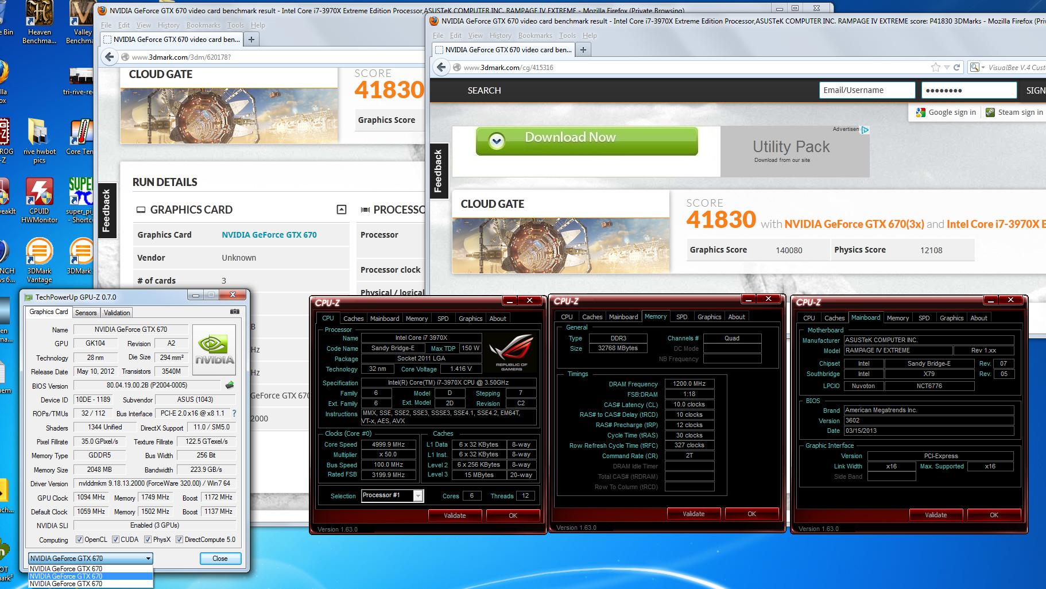The width and height of the screenshot is (1046, 589).
Task: Open NVIDIA GeForce GTX 670 link in run details
Action: [x=269, y=235]
